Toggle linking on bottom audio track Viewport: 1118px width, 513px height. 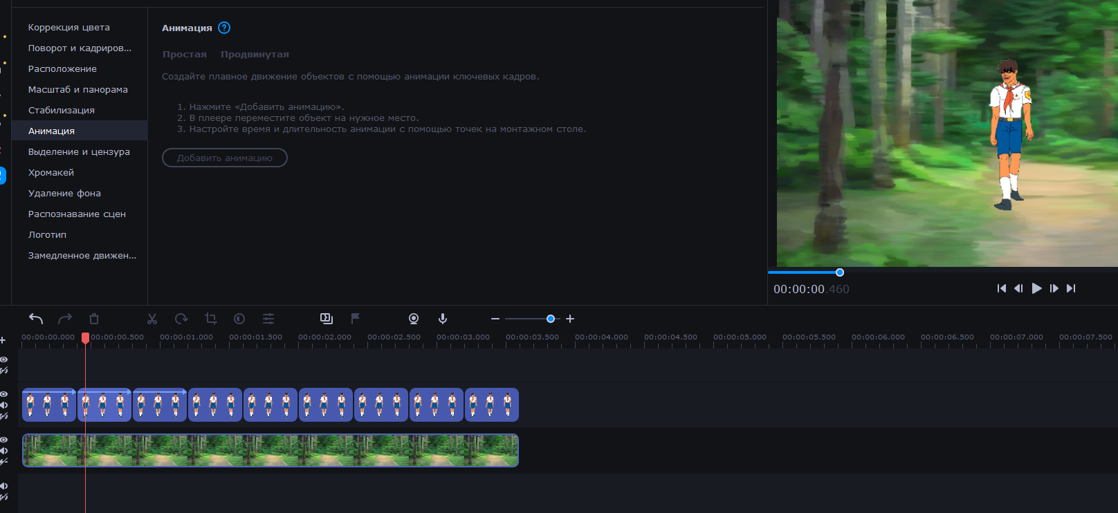[x=3, y=497]
